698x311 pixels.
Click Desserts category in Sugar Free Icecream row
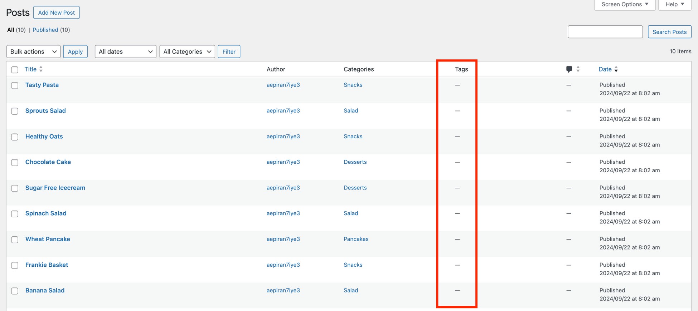pyautogui.click(x=355, y=188)
